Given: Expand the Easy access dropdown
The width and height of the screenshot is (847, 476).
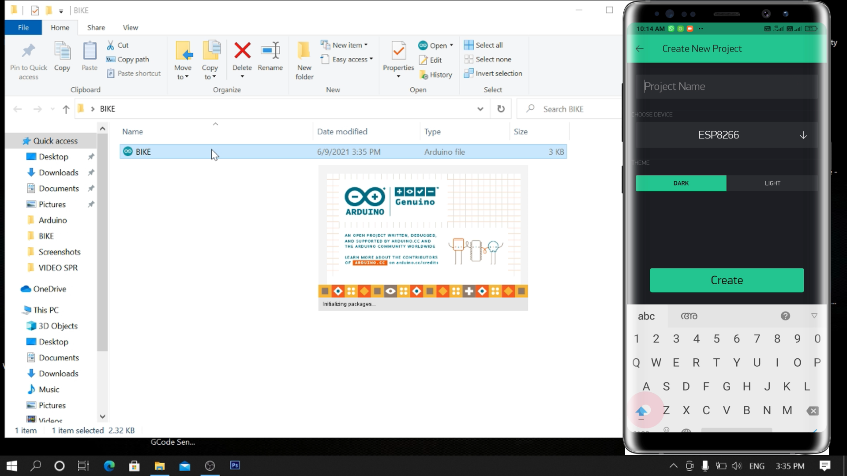Looking at the screenshot, I should pyautogui.click(x=372, y=59).
